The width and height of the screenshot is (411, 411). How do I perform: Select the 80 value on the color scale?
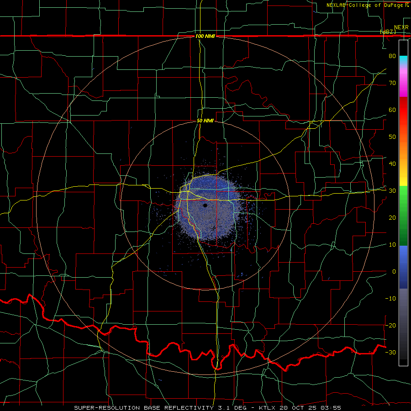coord(392,56)
